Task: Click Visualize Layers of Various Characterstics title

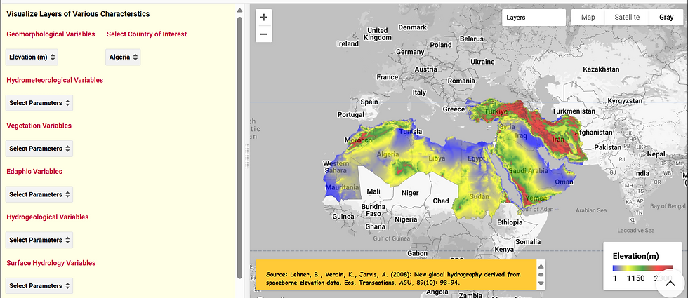Action: coord(78,14)
